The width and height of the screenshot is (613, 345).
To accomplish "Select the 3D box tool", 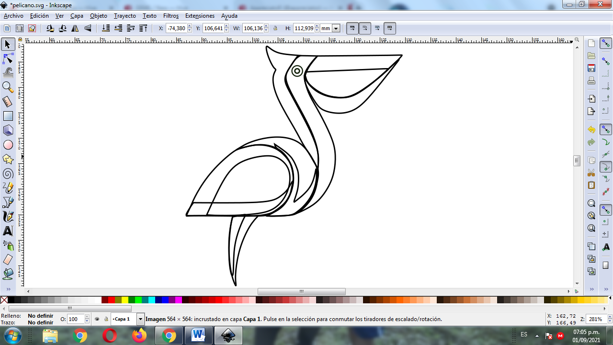I will 8,130.
